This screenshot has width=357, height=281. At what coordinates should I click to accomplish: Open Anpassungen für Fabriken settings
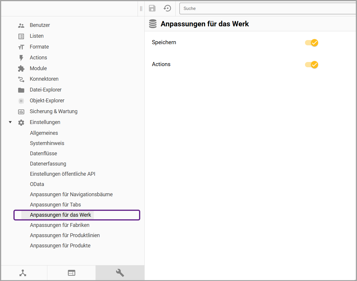[60, 225]
